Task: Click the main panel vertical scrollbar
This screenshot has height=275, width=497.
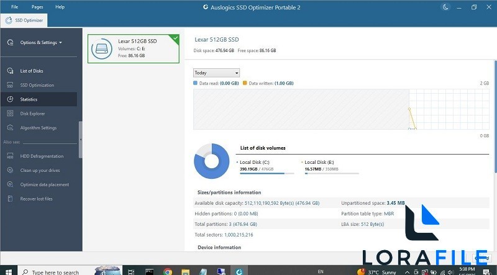Action: [495, 117]
